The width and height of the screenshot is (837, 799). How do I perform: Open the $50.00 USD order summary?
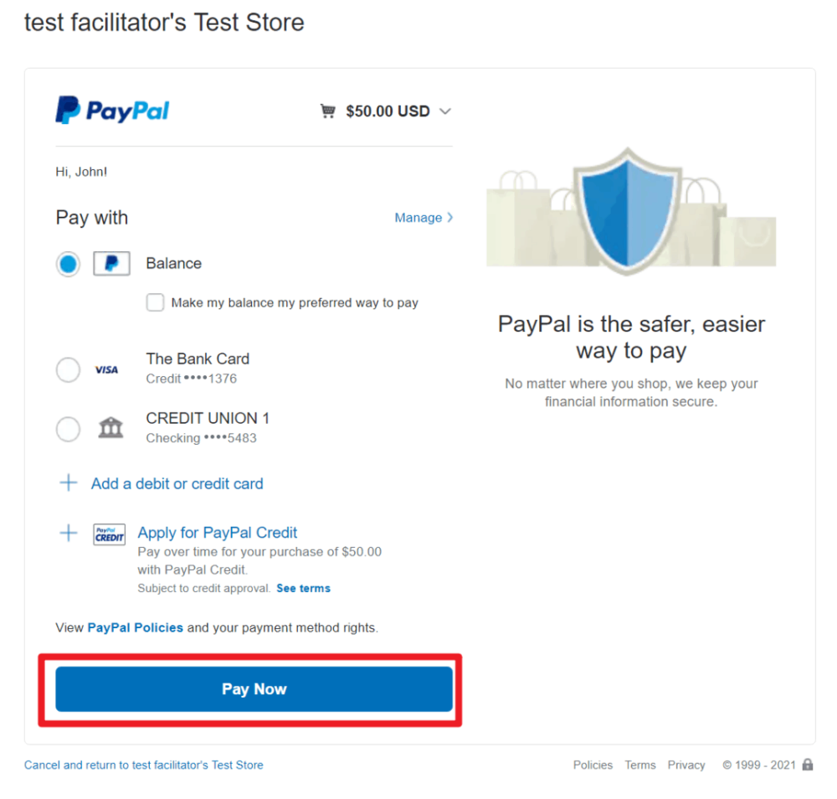click(x=388, y=111)
